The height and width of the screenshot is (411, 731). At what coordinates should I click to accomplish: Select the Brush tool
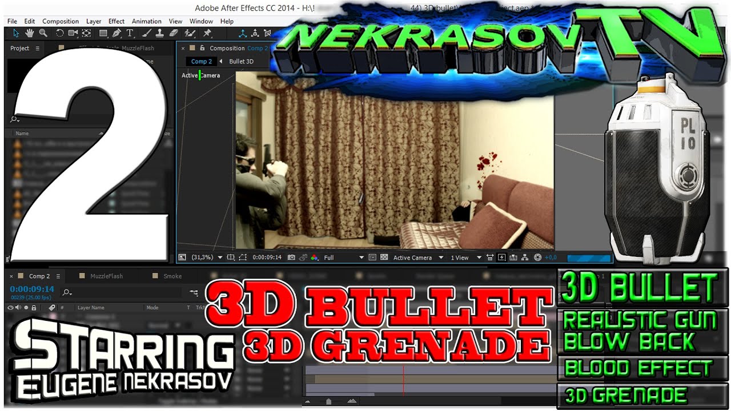[147, 33]
